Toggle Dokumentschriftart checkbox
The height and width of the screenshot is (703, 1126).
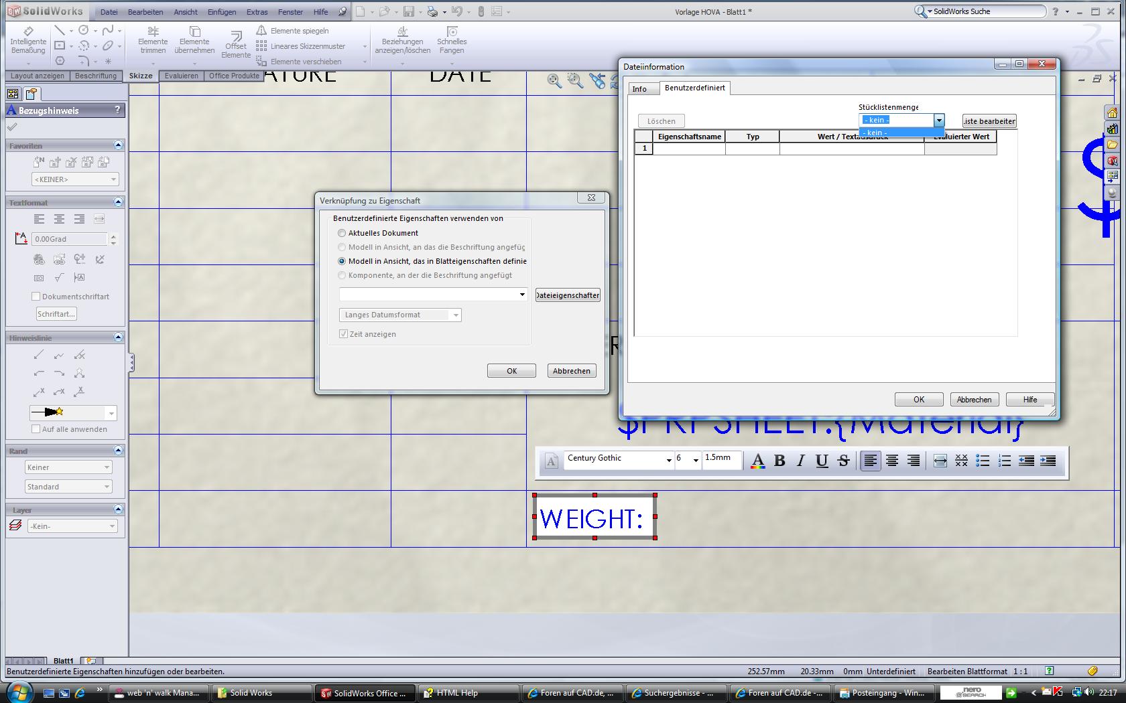click(36, 297)
